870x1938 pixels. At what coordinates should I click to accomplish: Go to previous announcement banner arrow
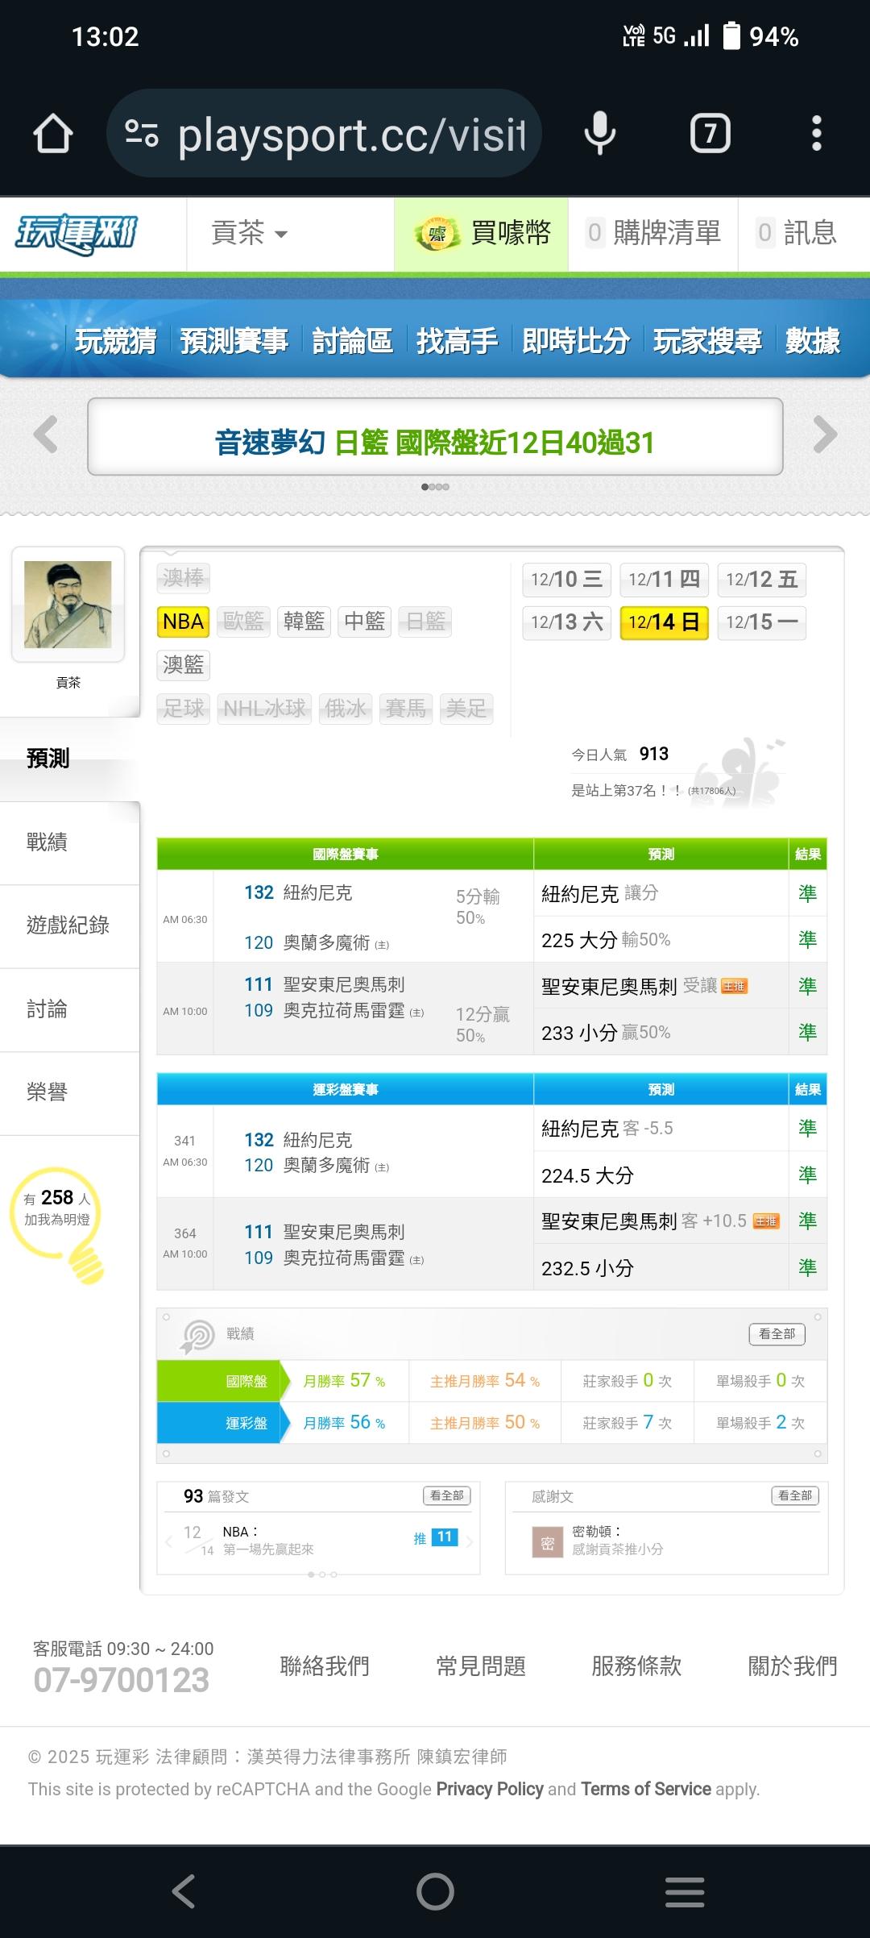pos(46,435)
